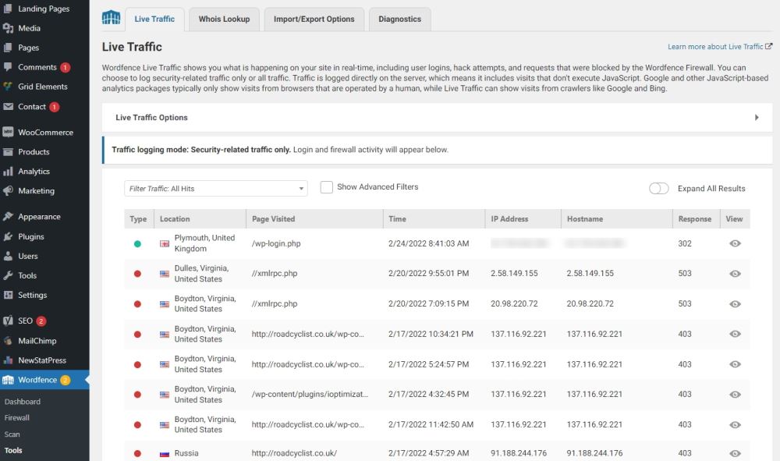Screen dimensions: 780x461
Task: Open the Diagnostics tab
Action: click(399, 20)
